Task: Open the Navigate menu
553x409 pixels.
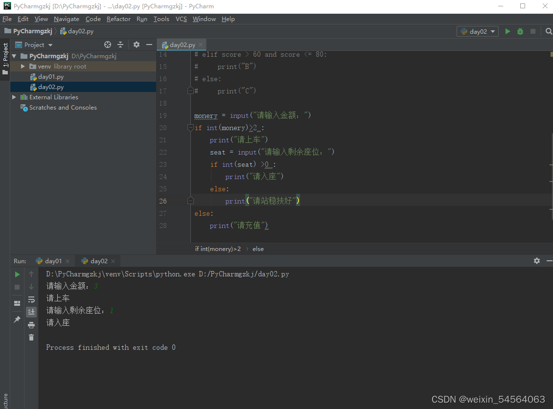Action: pyautogui.click(x=66, y=19)
